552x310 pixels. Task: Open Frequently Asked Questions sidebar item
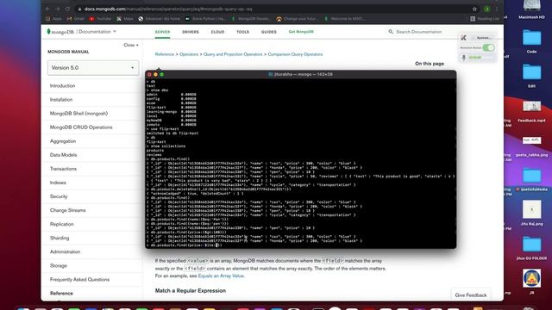coord(79,279)
